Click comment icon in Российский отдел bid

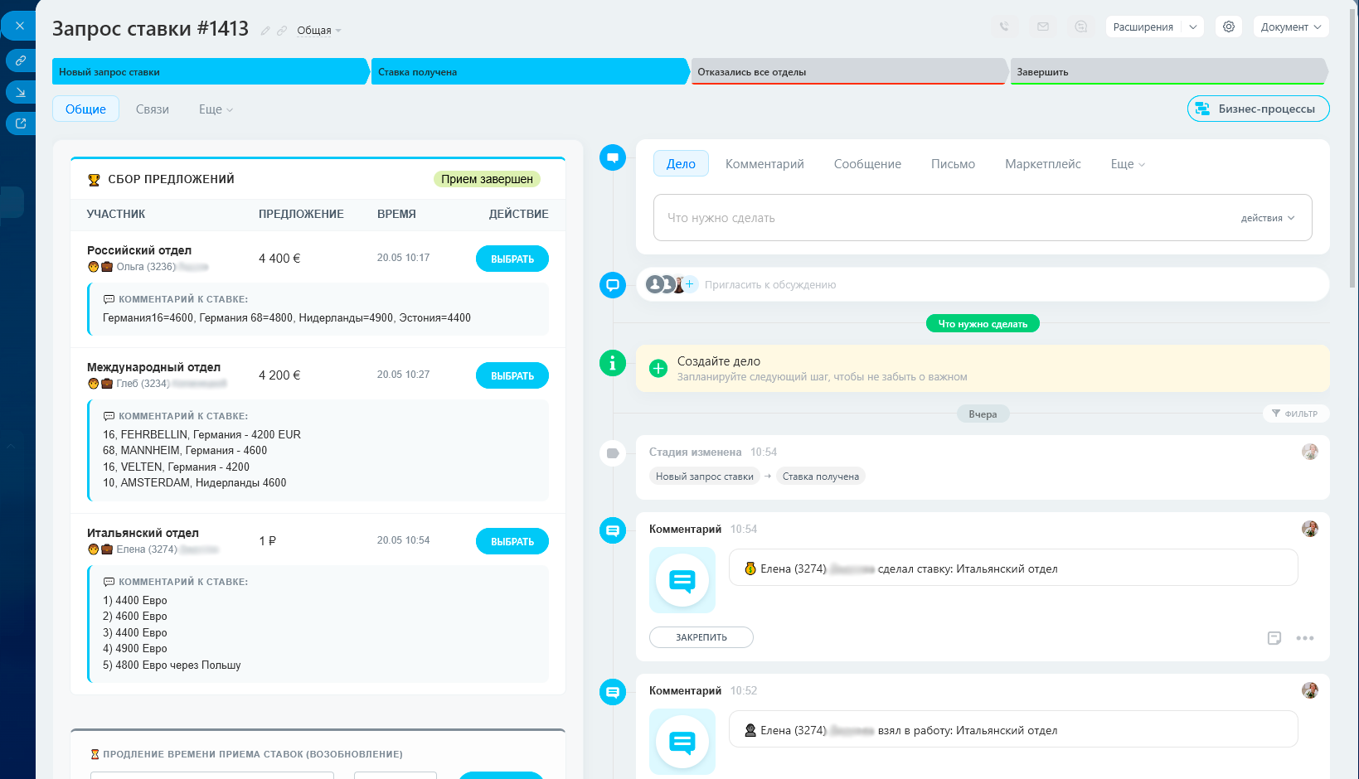point(109,299)
